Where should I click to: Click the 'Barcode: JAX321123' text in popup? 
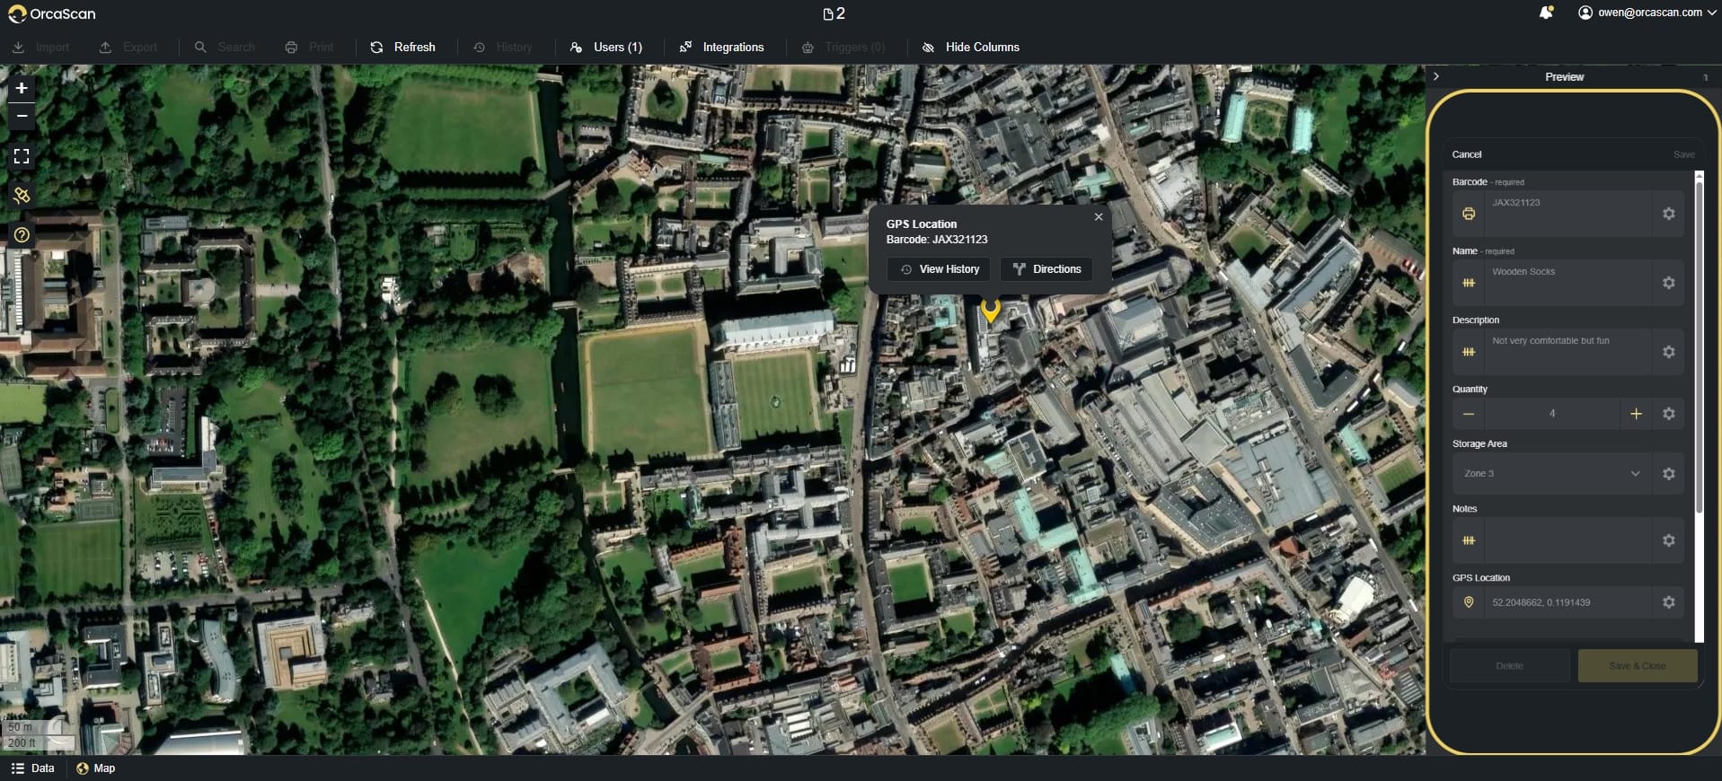937,240
